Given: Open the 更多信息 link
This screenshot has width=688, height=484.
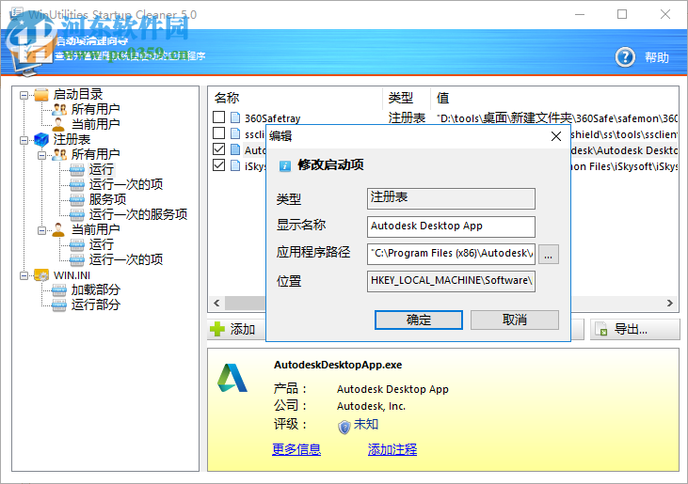Looking at the screenshot, I should [x=296, y=449].
